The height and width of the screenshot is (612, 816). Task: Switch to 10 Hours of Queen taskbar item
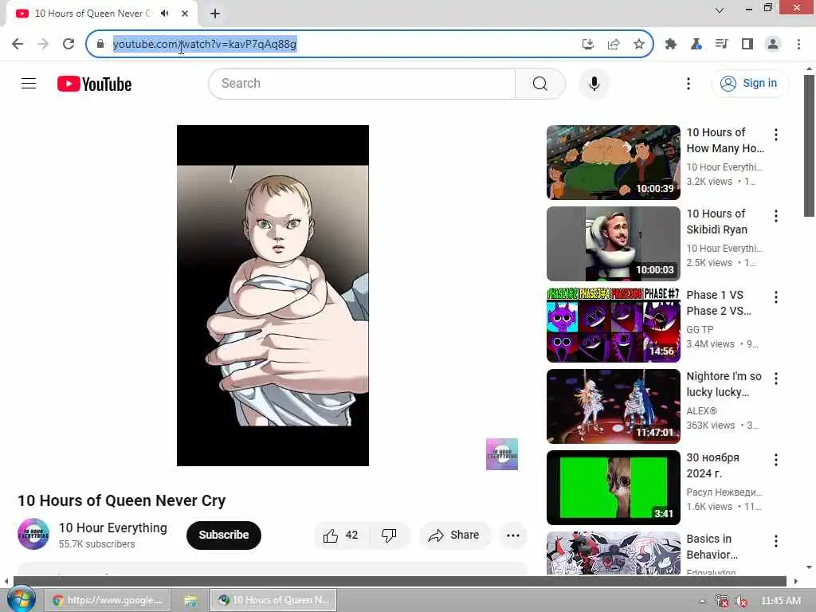pyautogui.click(x=273, y=600)
